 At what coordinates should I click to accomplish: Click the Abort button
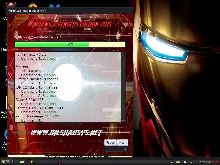(123, 142)
